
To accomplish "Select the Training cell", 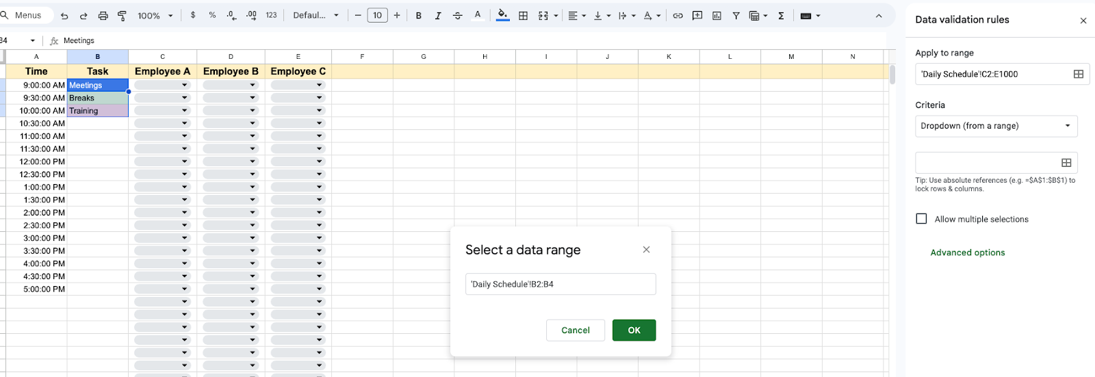I will [98, 110].
